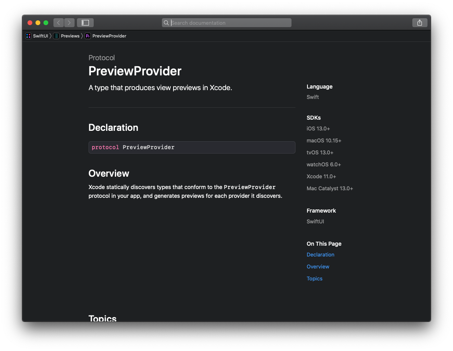Click the SDKs heading
Screen dimensions: 453x351
click(x=313, y=118)
